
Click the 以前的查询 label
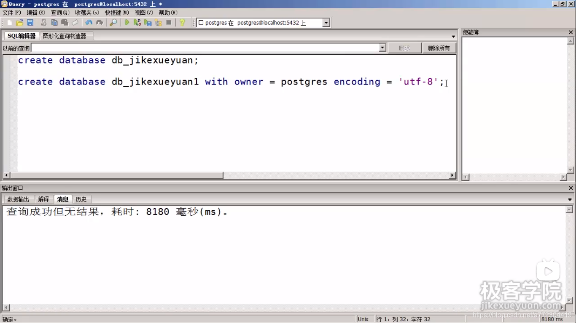(x=16, y=48)
